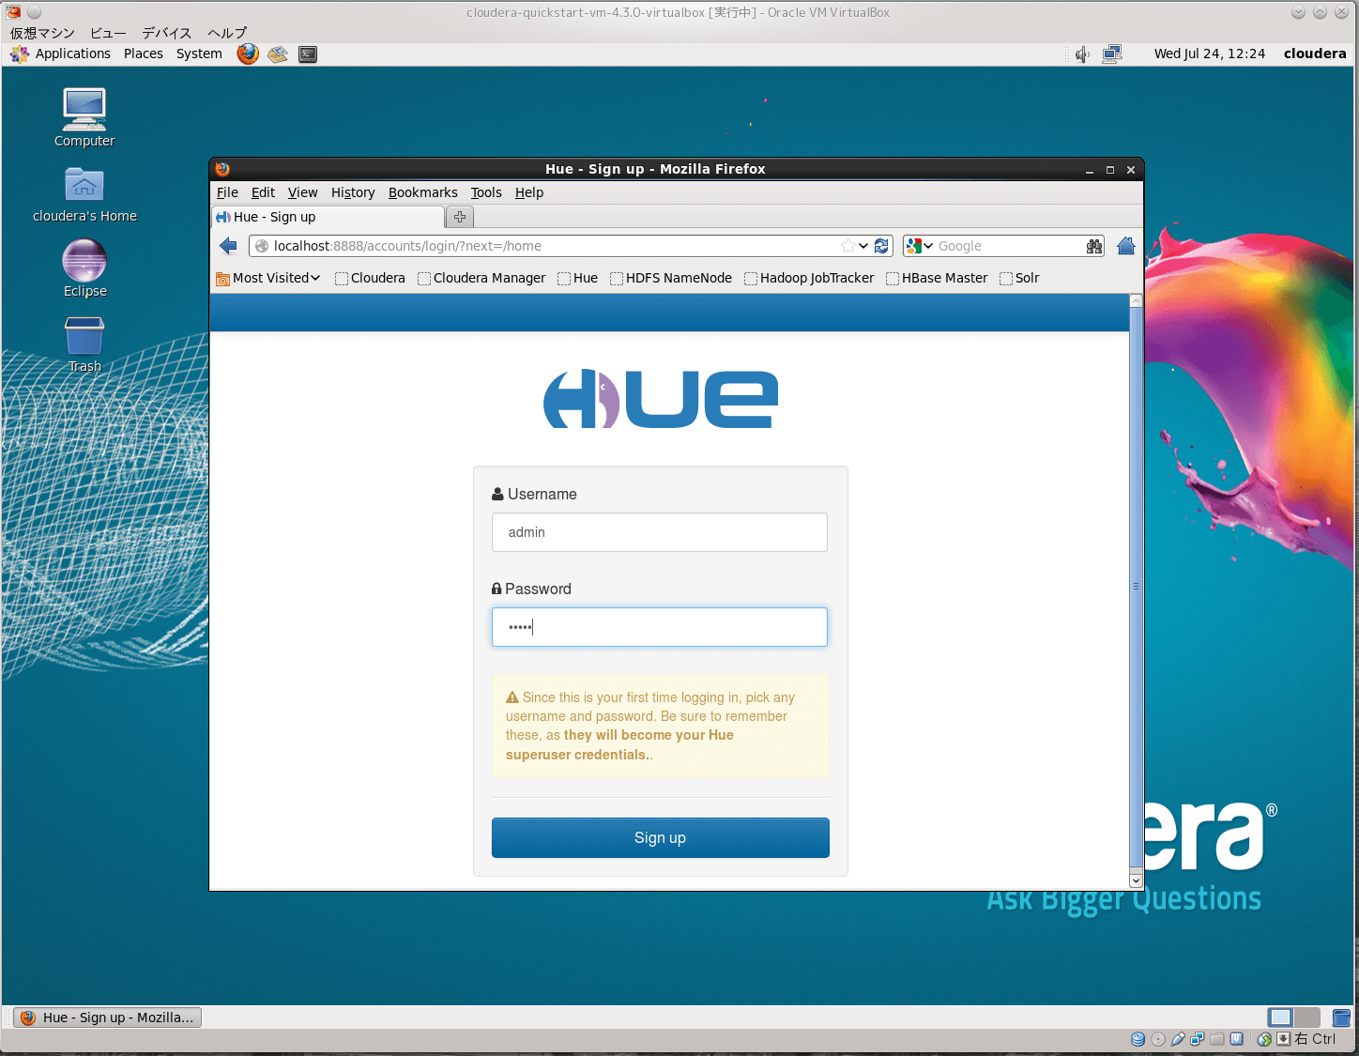Image resolution: width=1359 pixels, height=1056 pixels.
Task: Open the Edit menu in Firefox
Action: tap(263, 192)
